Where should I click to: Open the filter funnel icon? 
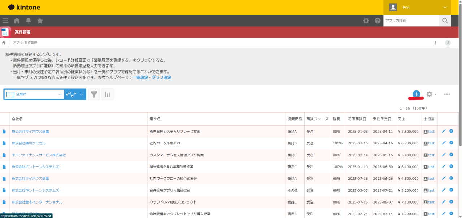pos(94,94)
